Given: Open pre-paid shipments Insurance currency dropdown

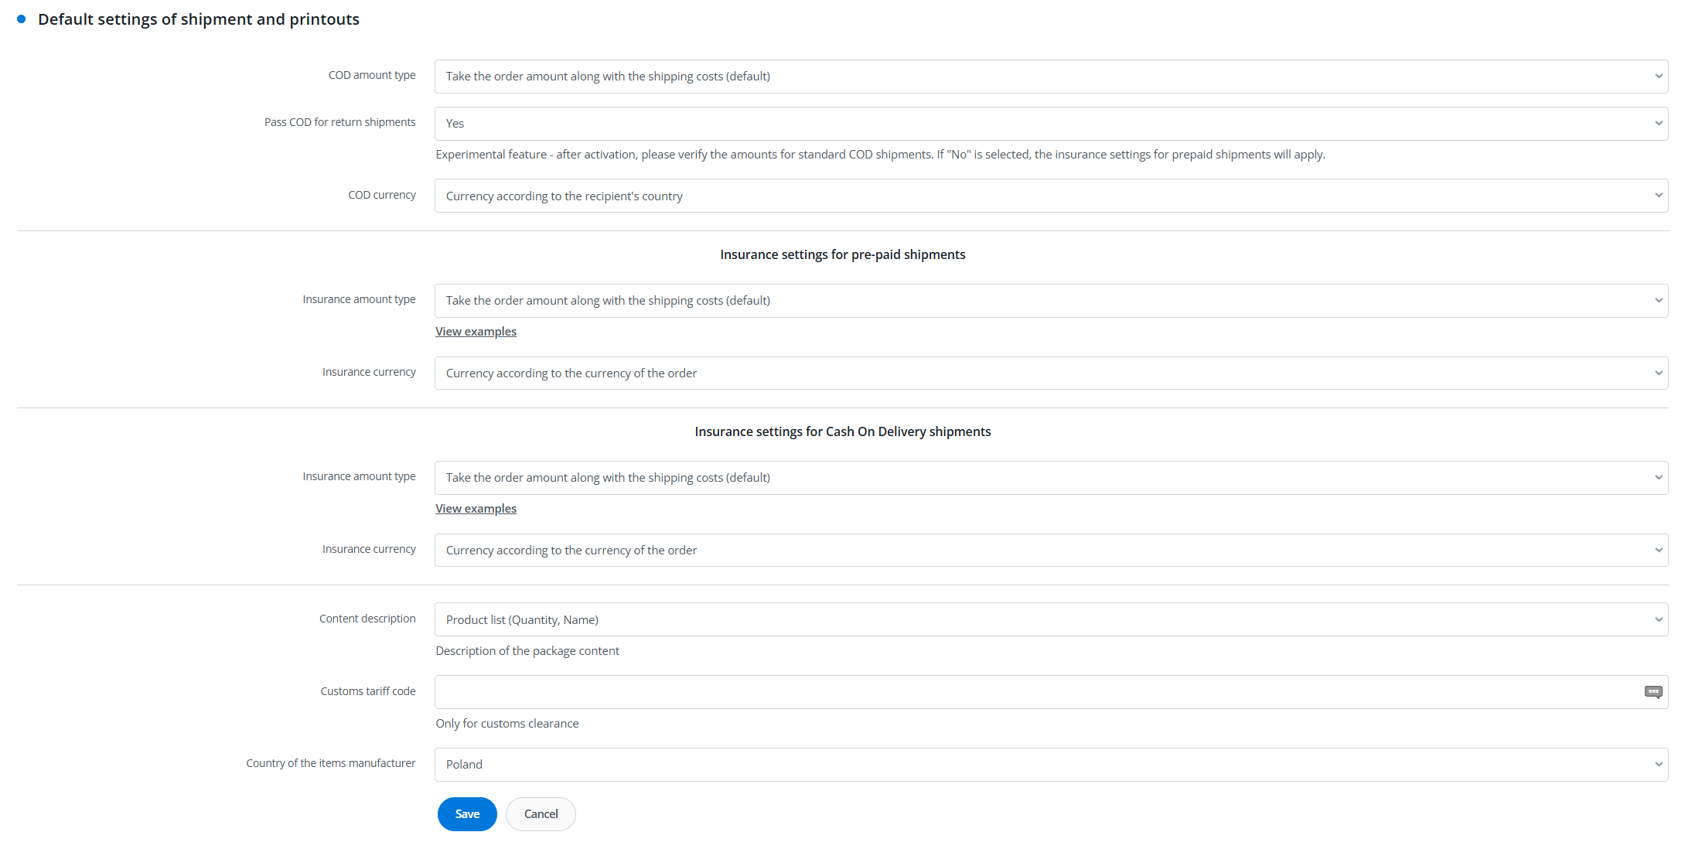Looking at the screenshot, I should 1050,373.
